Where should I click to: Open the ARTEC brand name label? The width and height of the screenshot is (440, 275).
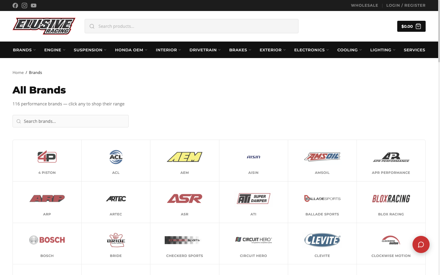click(116, 214)
